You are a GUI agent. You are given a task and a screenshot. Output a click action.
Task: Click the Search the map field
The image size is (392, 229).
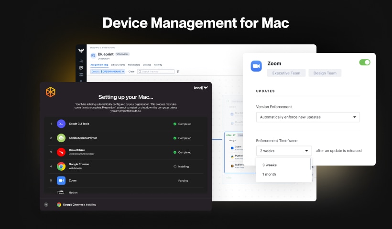(x=156, y=72)
